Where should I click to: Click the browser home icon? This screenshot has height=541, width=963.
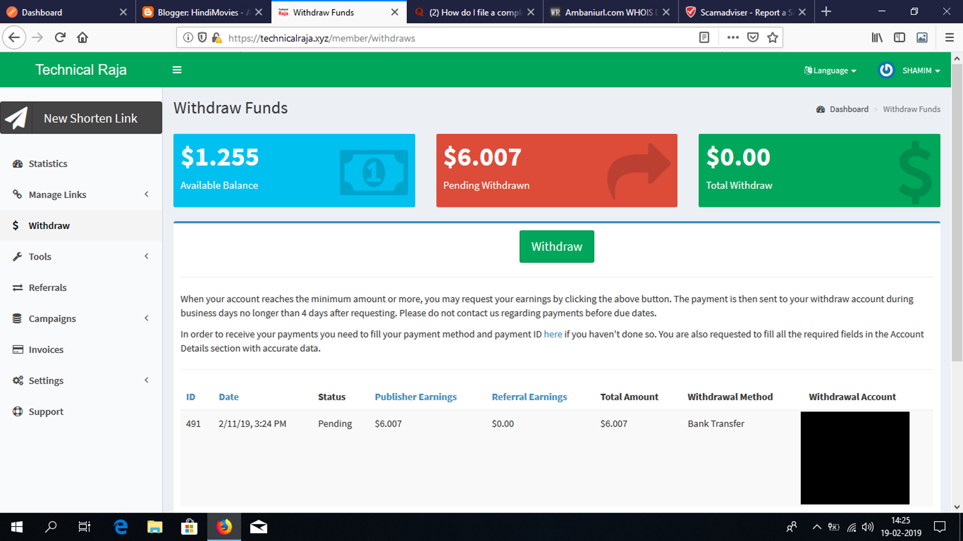pyautogui.click(x=82, y=38)
